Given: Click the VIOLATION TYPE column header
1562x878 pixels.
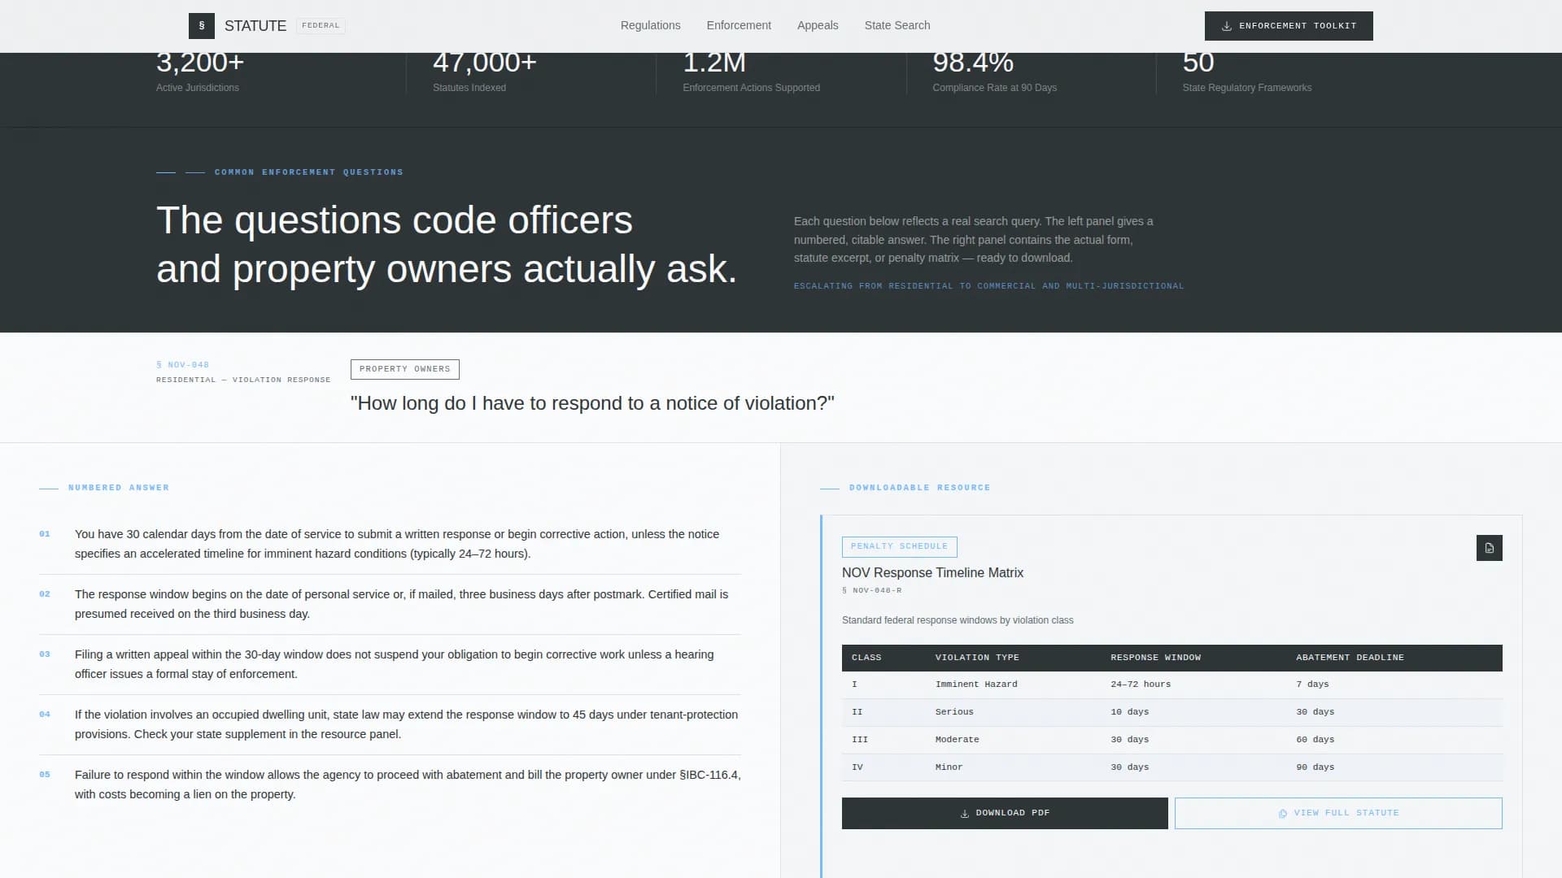Looking at the screenshot, I should [x=977, y=658].
